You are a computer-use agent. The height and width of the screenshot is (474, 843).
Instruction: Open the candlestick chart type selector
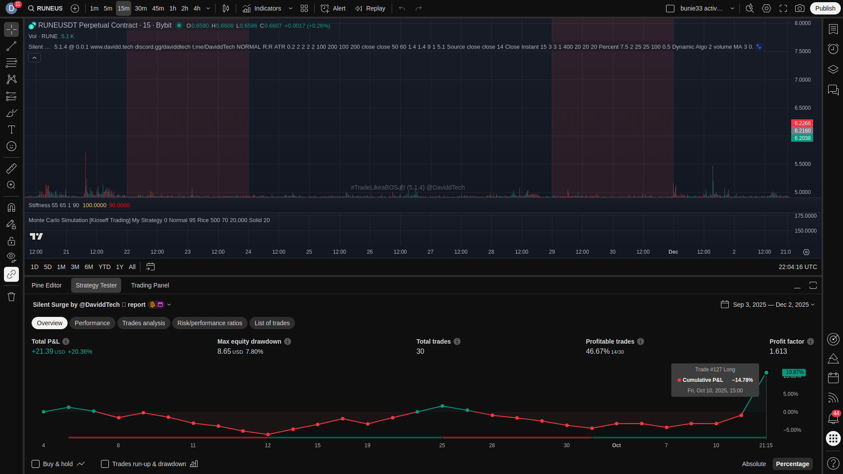tap(226, 8)
